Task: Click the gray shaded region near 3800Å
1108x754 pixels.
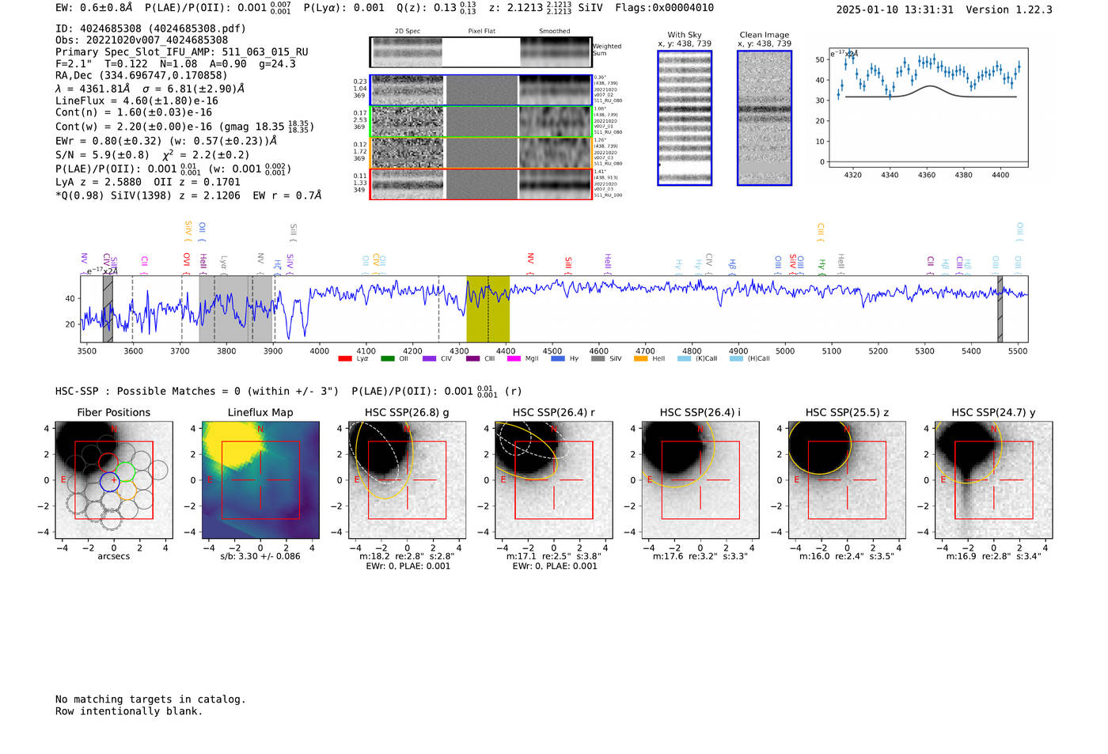Action: pyautogui.click(x=236, y=309)
